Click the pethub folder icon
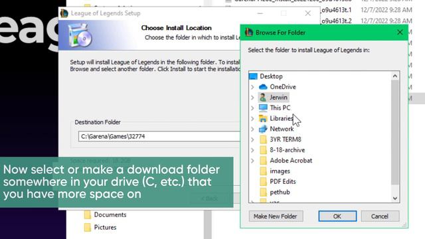425x239 pixels. (263, 192)
